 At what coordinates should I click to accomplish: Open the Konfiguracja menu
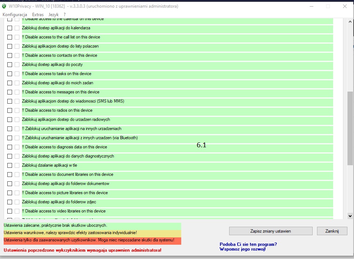(15, 14)
